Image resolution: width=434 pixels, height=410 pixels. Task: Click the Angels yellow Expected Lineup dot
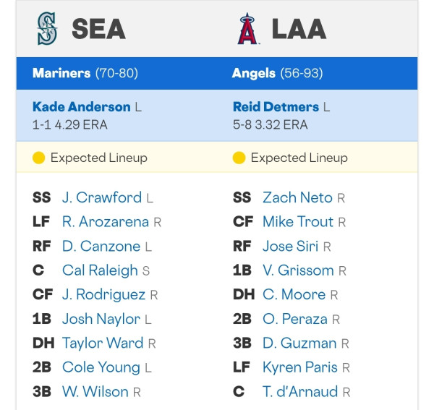(239, 158)
